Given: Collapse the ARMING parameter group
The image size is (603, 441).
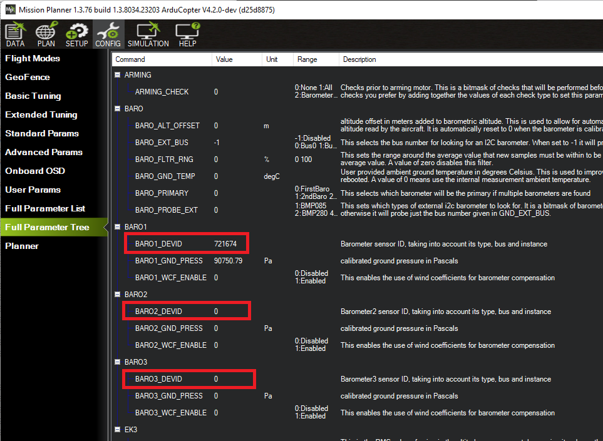Looking at the screenshot, I should coord(118,75).
